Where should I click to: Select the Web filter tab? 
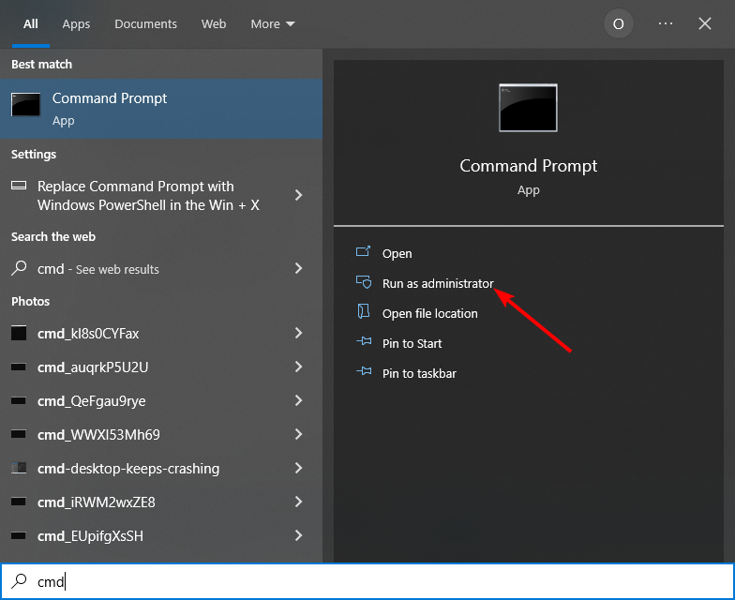pyautogui.click(x=214, y=24)
